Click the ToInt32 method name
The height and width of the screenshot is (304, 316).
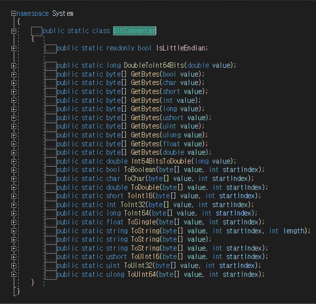tap(133, 205)
